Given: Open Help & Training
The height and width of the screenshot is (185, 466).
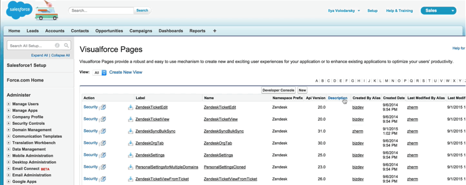Looking at the screenshot, I should [x=400, y=11].
